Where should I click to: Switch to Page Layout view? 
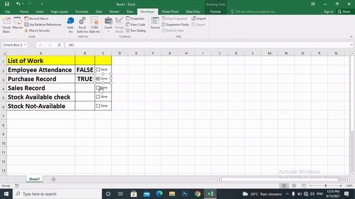294,186
